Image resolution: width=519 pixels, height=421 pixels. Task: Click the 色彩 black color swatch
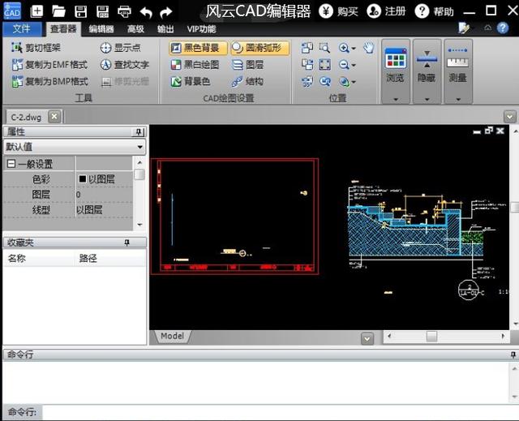(x=82, y=179)
